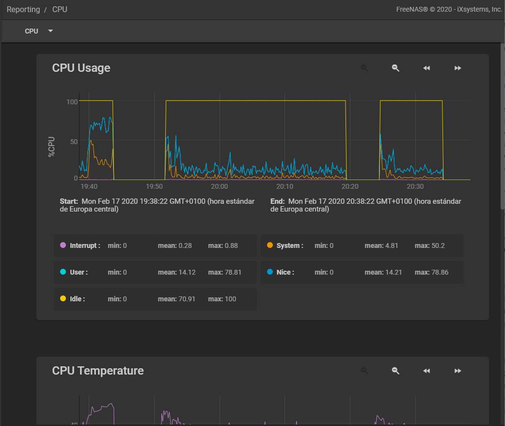Click the vertical page scrollbar
The image size is (505, 426).
point(502,126)
